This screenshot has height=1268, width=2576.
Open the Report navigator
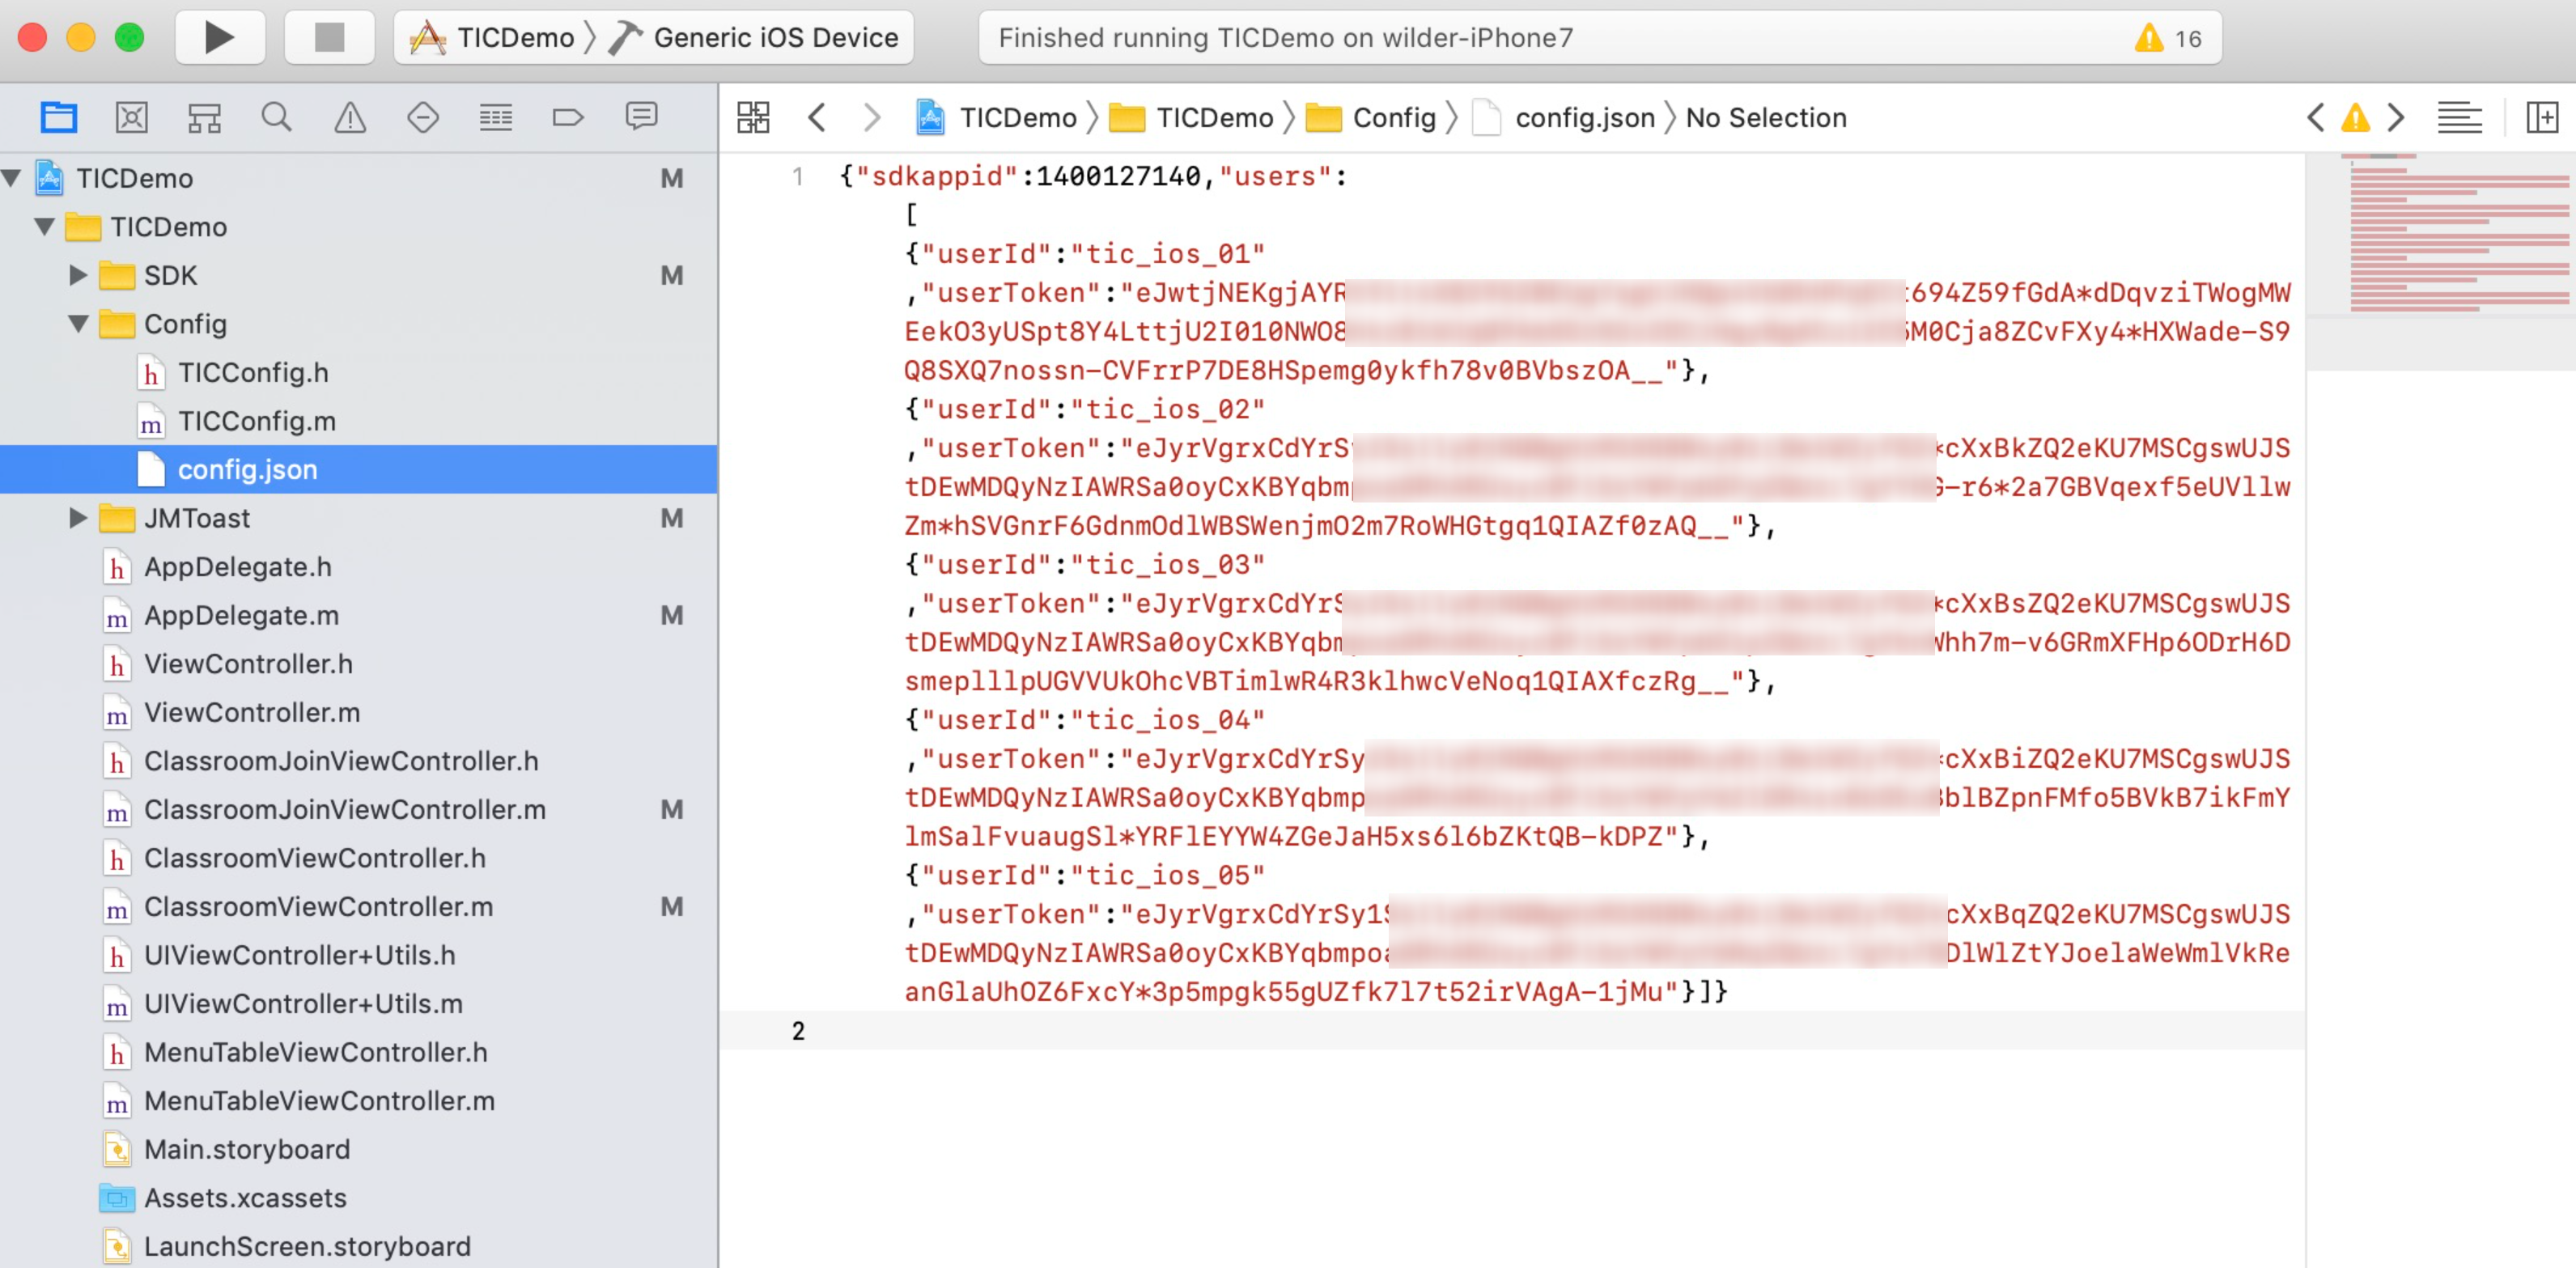point(641,117)
